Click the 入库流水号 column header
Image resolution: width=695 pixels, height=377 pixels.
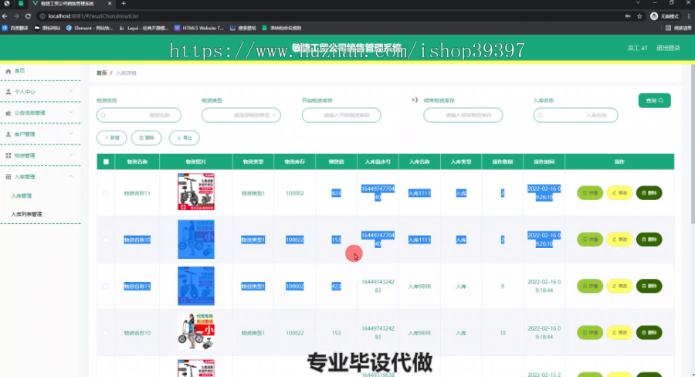tap(378, 162)
